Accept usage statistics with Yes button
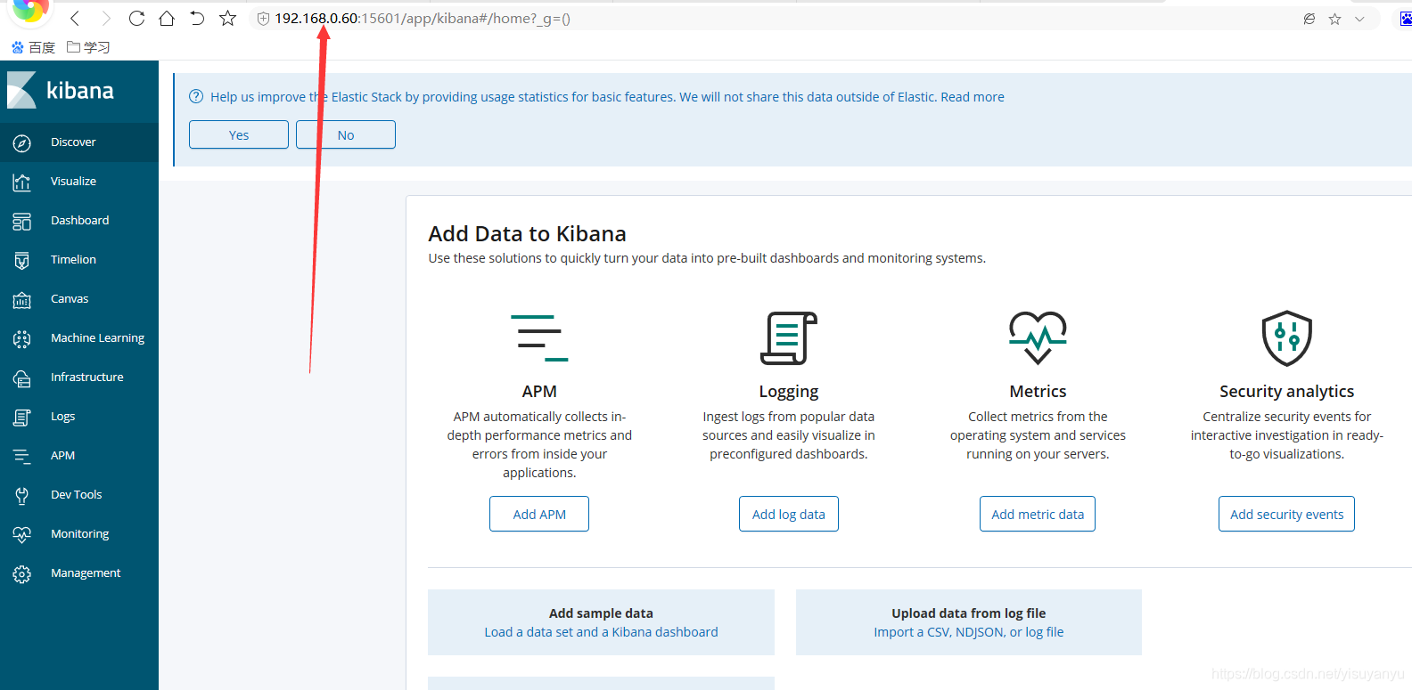 coord(239,134)
